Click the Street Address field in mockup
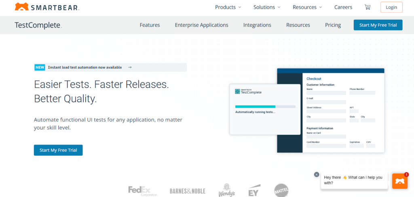414x197 pixels. click(x=326, y=111)
